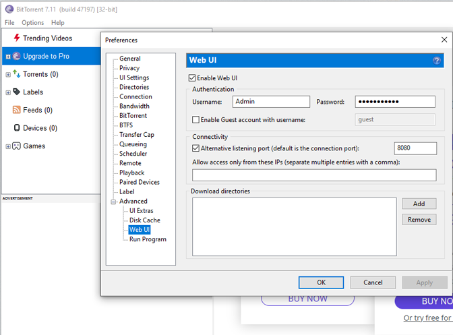Select Upgrade to Pro sidebar text
453x335 pixels.
pyautogui.click(x=46, y=56)
